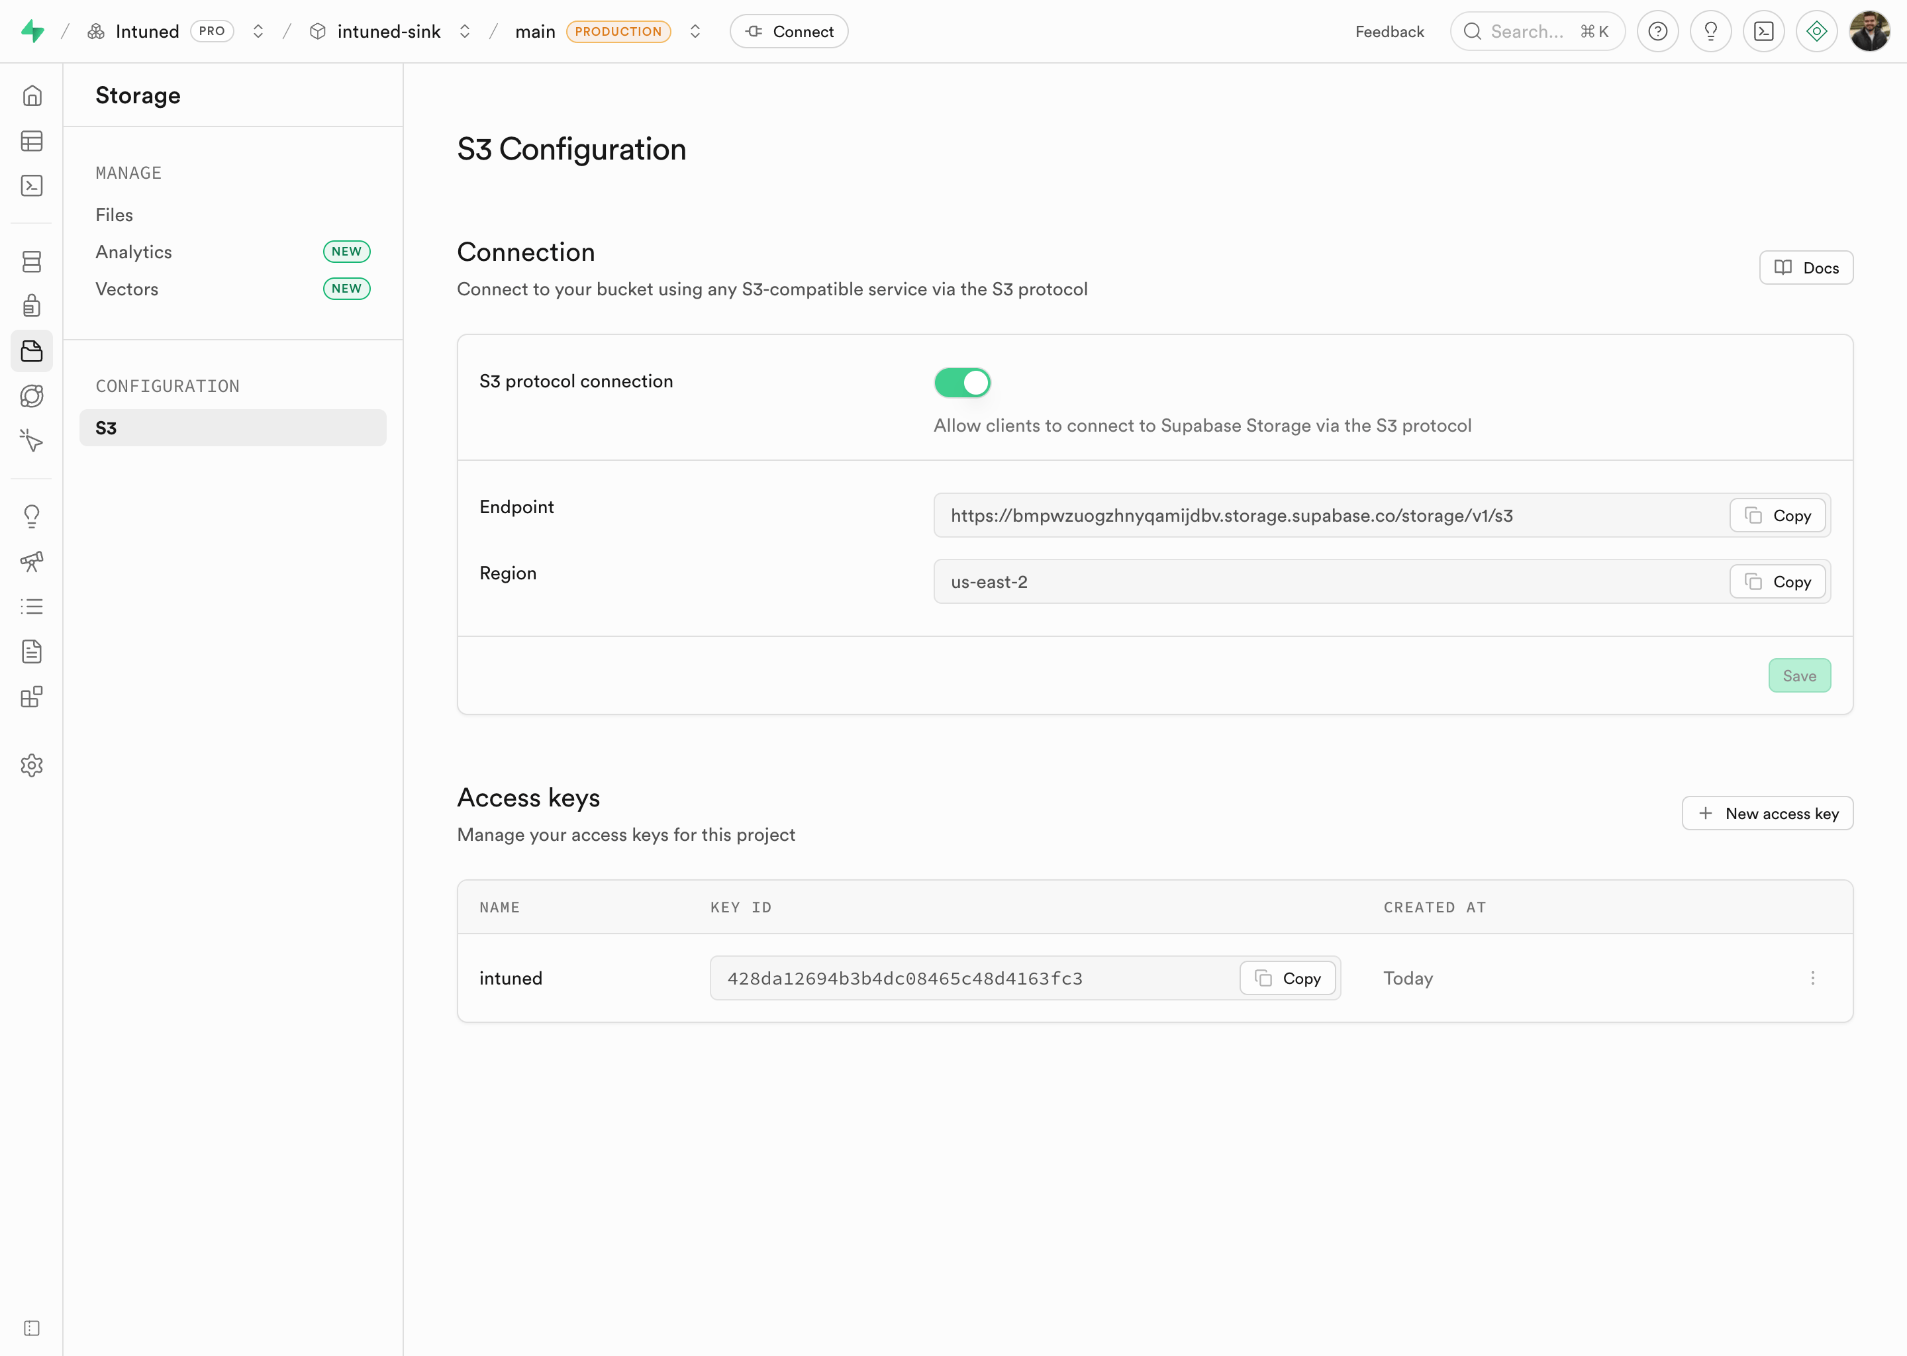Open the Realtime cursor icon
This screenshot has height=1356, width=1907.
[32, 440]
